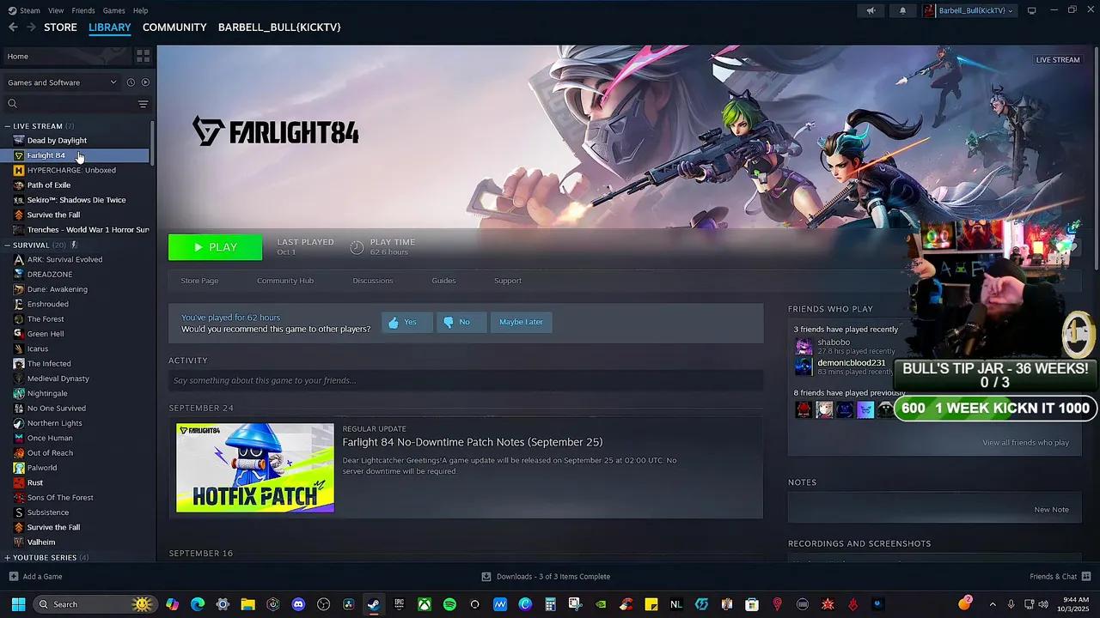Image resolution: width=1100 pixels, height=618 pixels.
Task: Open Games and Software dropdown
Action: click(62, 82)
